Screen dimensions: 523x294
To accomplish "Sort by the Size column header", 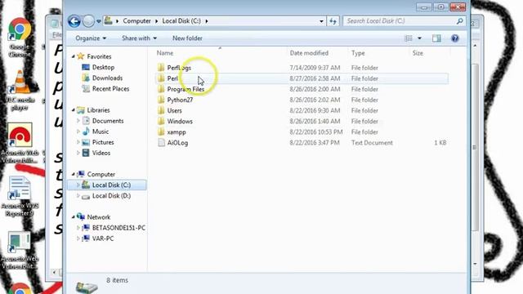I will (418, 53).
